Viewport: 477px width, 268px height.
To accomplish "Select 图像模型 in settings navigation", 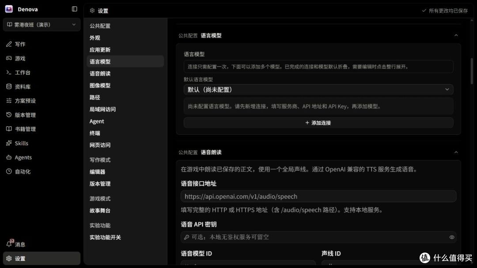I will pos(125,85).
